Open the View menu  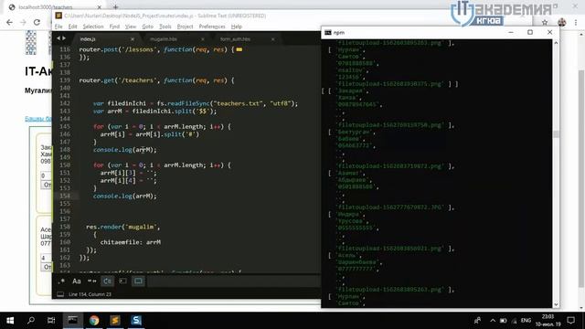click(130, 27)
